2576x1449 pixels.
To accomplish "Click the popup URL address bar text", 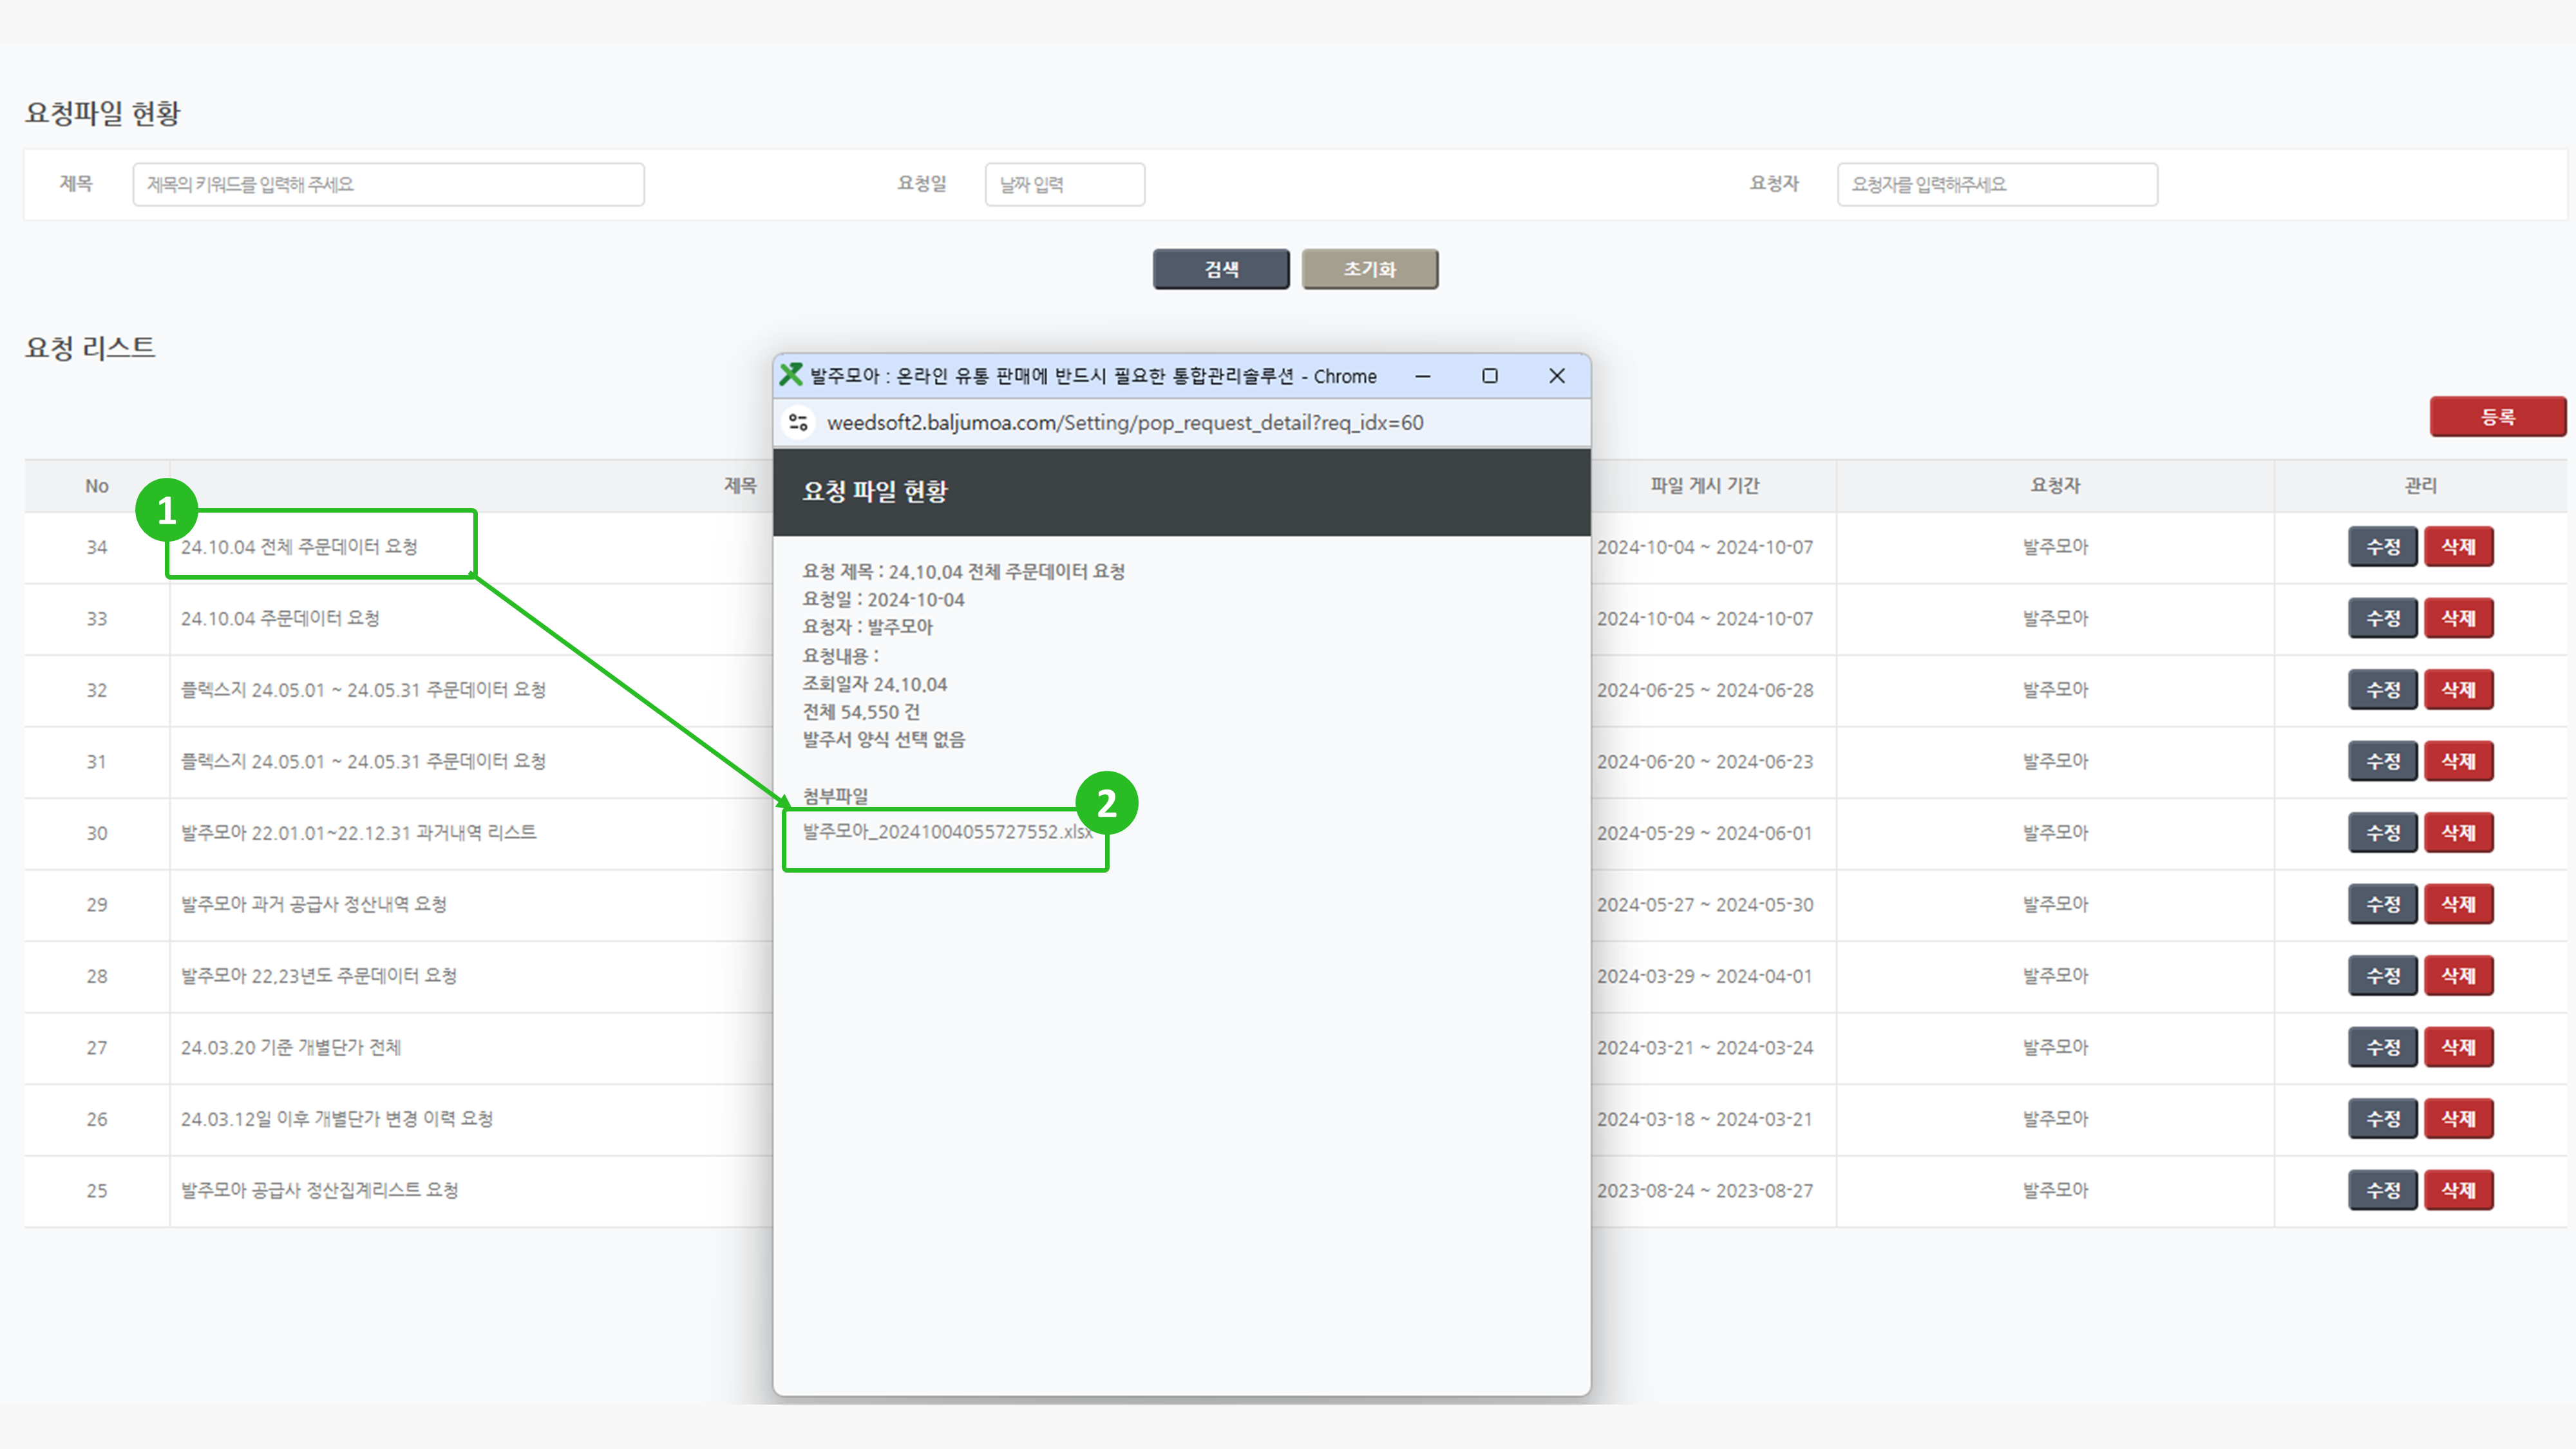I will click(1124, 422).
